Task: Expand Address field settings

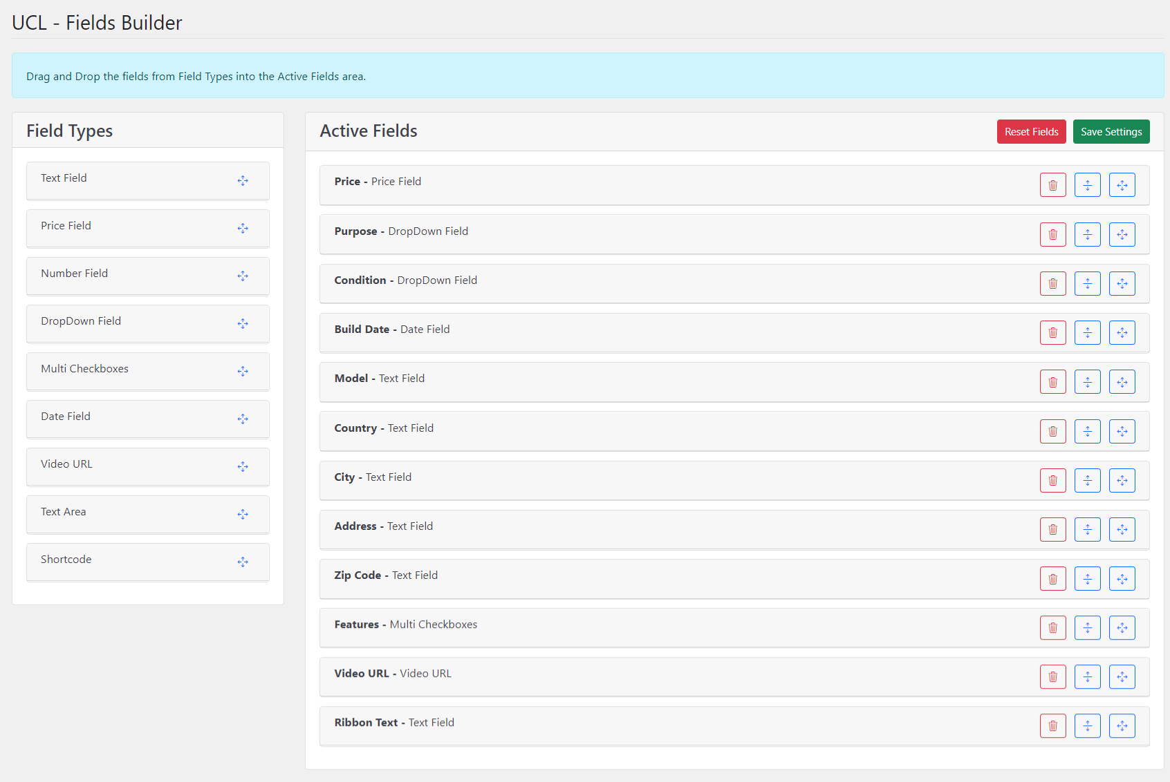Action: click(1087, 529)
